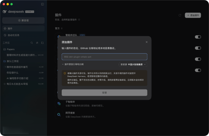Open the 整理材料并生成报道大纲 conversation
209x136 pixels.
(23, 55)
